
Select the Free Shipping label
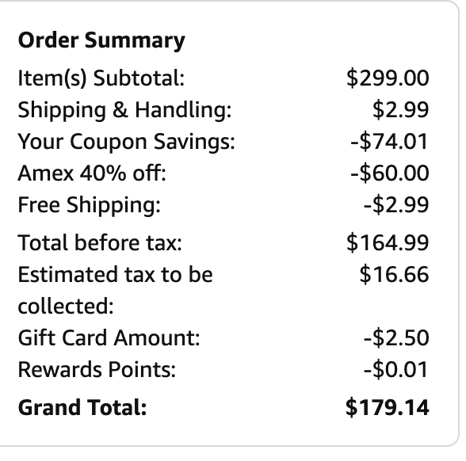tap(89, 205)
